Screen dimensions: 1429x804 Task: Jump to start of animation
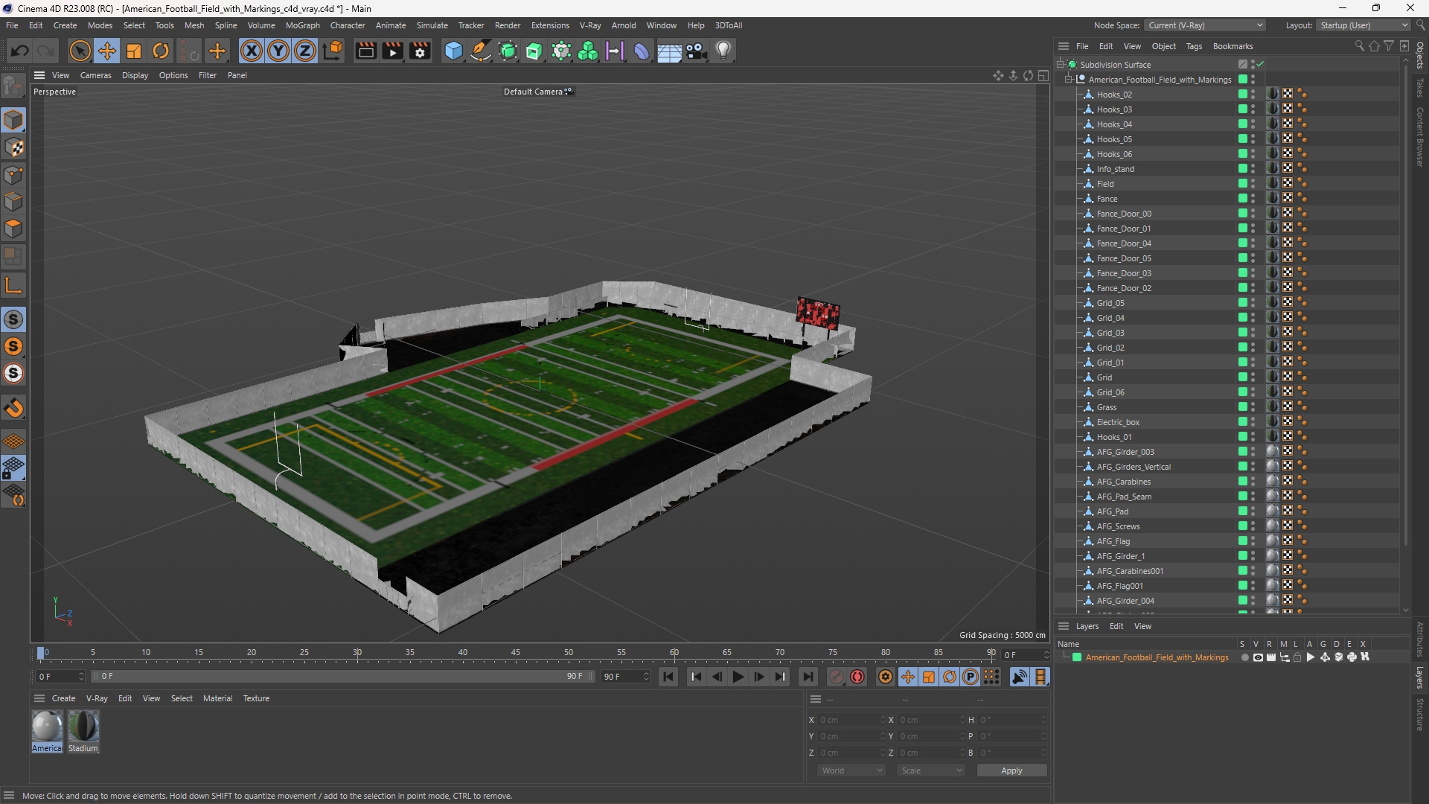(x=668, y=677)
